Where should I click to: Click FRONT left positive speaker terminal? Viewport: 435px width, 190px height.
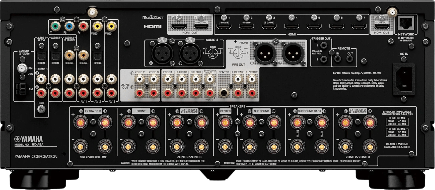153,123
